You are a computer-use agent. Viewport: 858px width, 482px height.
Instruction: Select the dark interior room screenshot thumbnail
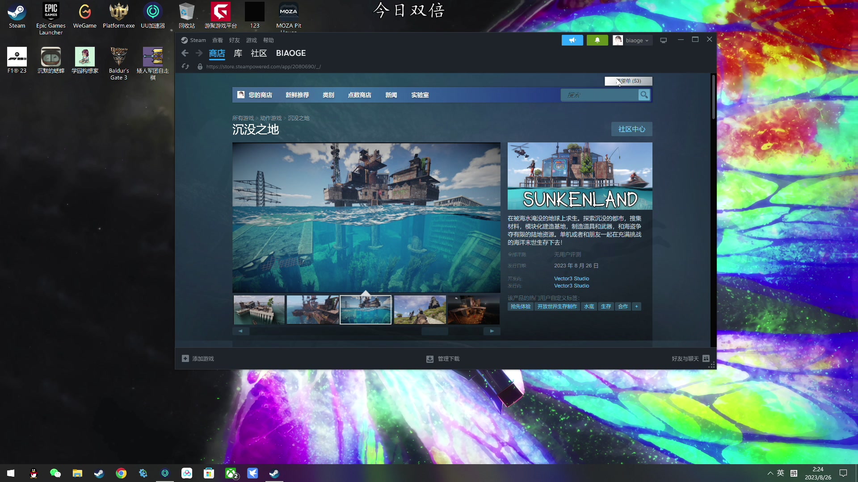coord(474,309)
